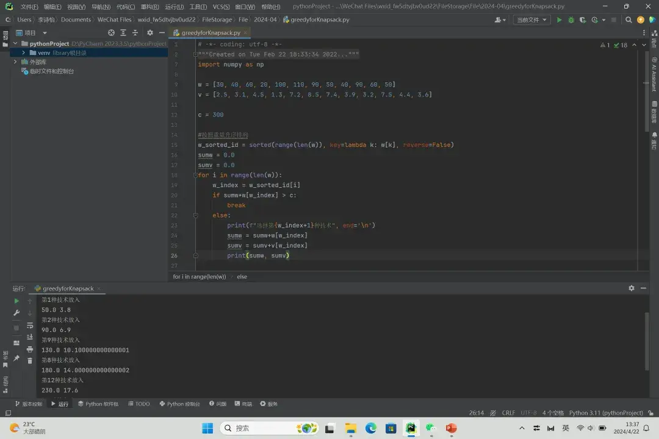Screen dimensions: 659x439
Task: Click the green Run button in top toolbar
Action: click(x=559, y=20)
